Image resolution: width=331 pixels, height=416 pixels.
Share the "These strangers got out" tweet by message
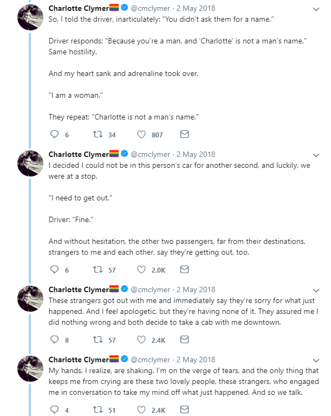pyautogui.click(x=184, y=340)
